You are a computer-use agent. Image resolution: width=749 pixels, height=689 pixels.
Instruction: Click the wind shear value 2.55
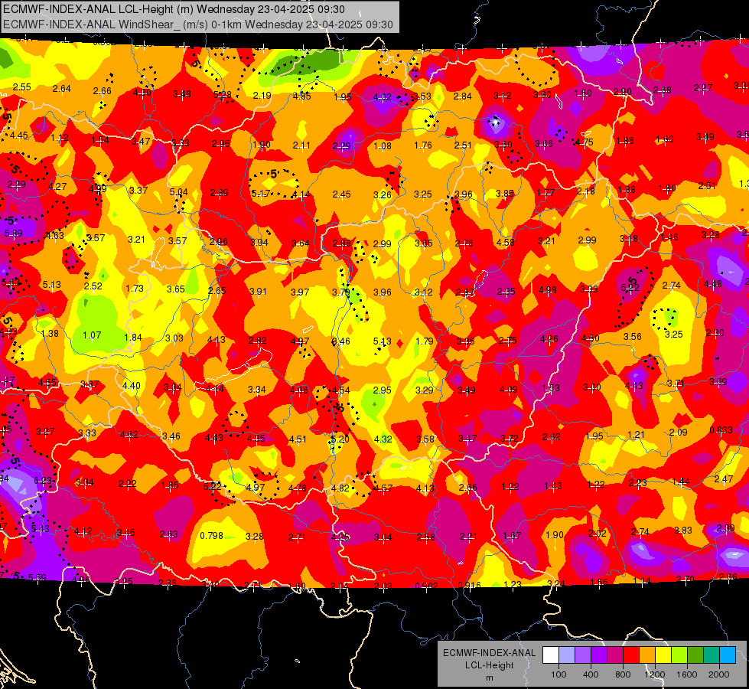tap(22, 87)
